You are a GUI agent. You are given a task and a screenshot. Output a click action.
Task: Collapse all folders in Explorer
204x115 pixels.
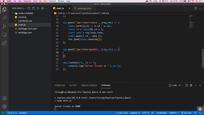42,8
